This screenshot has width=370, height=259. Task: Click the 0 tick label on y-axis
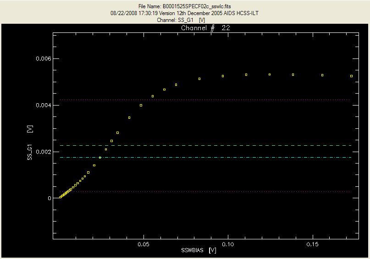49,198
